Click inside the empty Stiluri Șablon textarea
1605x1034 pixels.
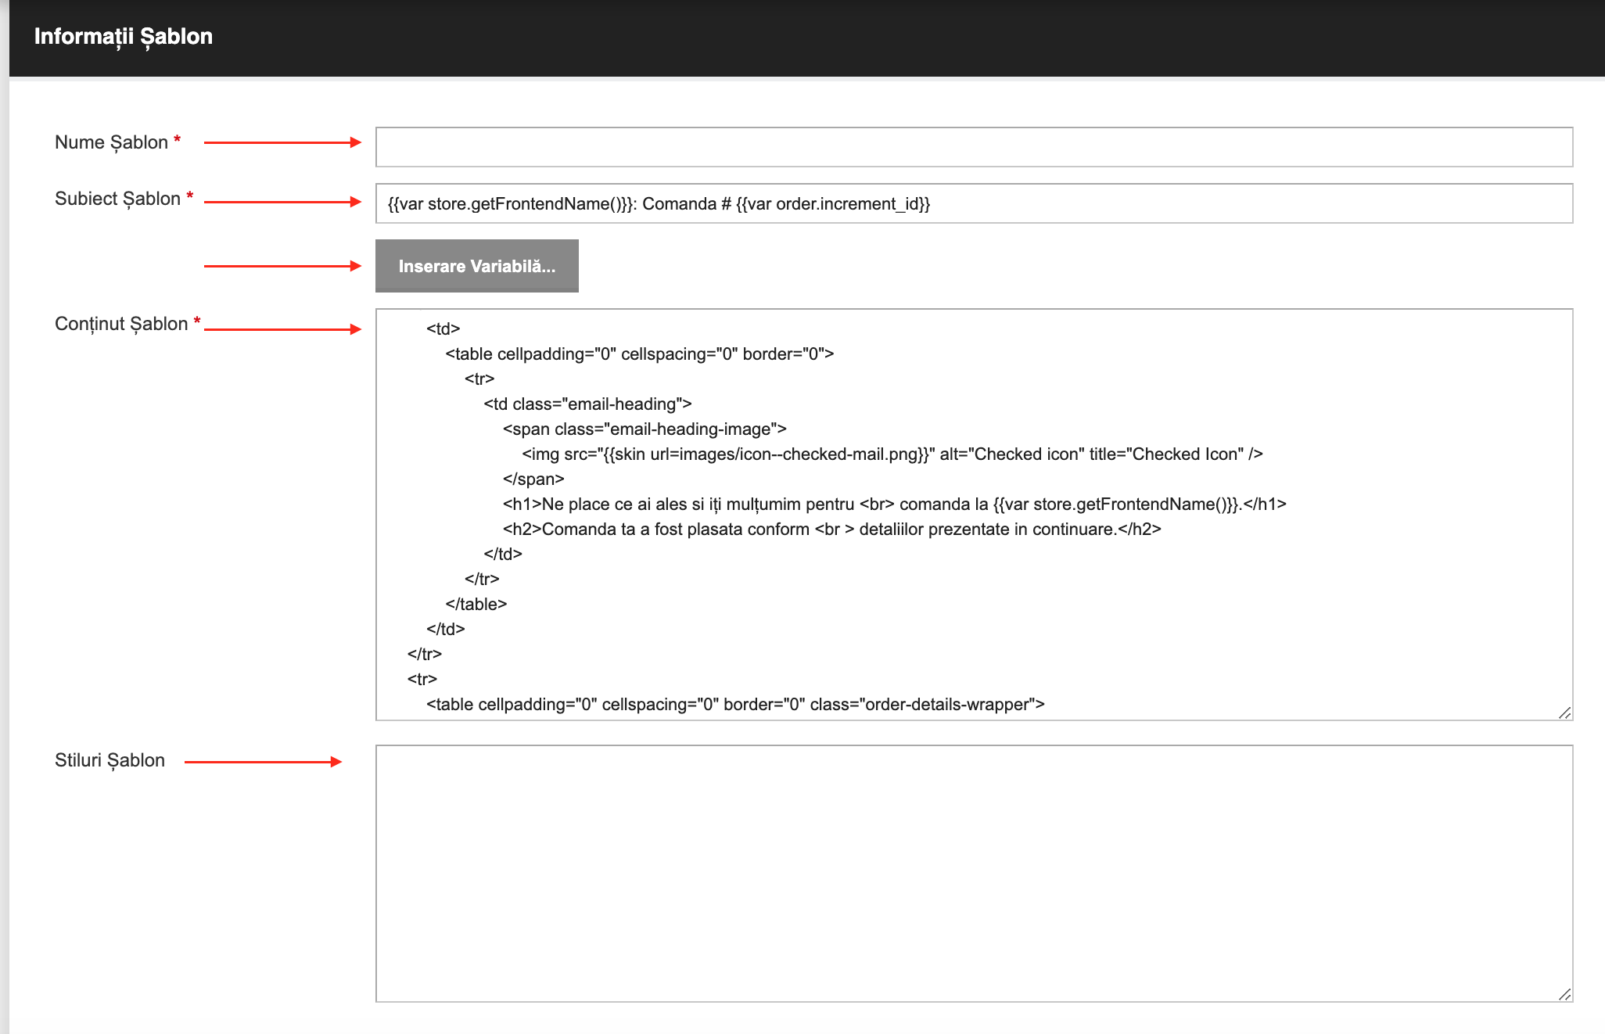pos(974,874)
